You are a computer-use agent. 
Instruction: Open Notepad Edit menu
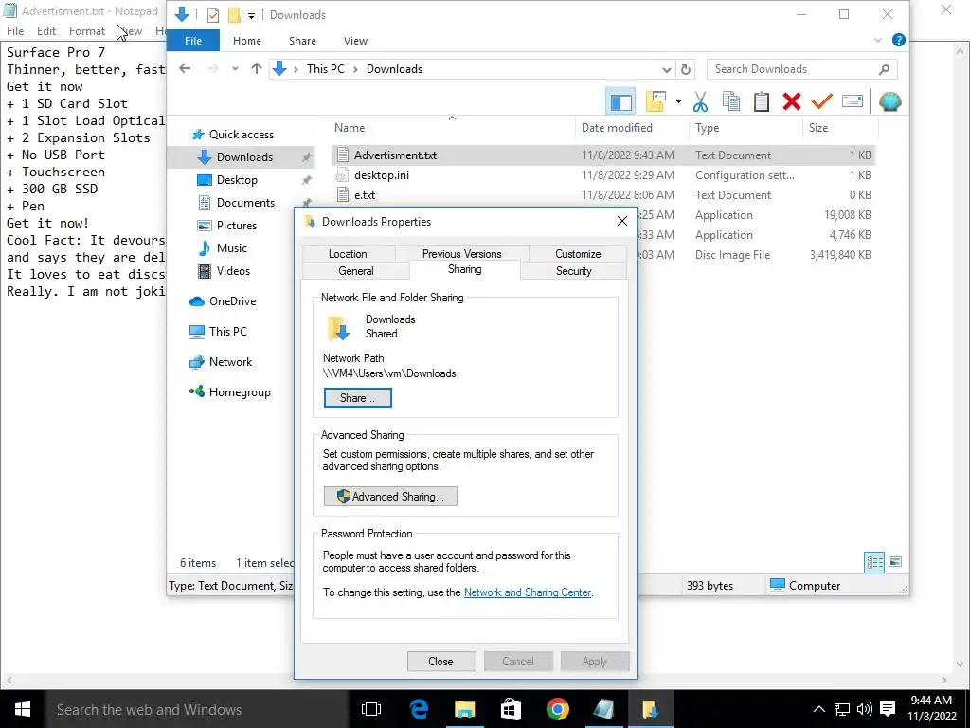click(46, 31)
